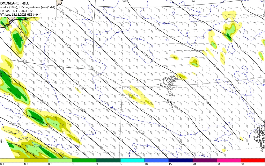Viewport: 265px width, 166px height.
Task: Select the dark green 3–5 legend swatch
Action: point(108,160)
